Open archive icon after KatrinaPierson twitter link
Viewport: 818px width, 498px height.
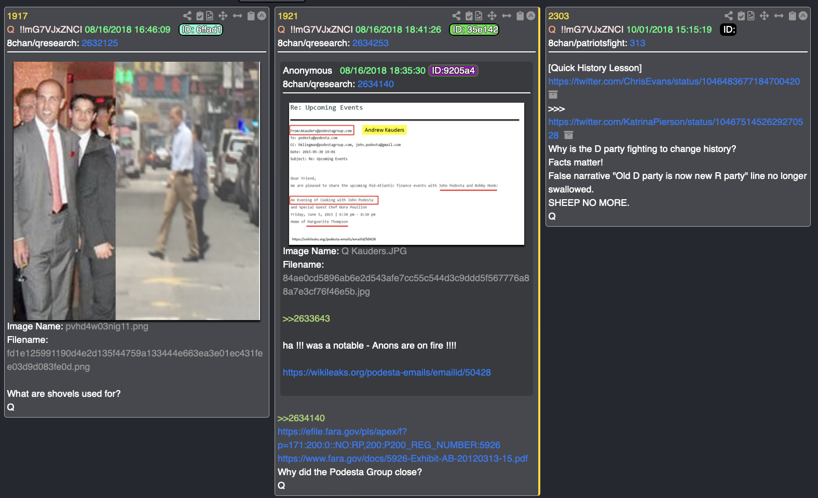[x=569, y=135]
